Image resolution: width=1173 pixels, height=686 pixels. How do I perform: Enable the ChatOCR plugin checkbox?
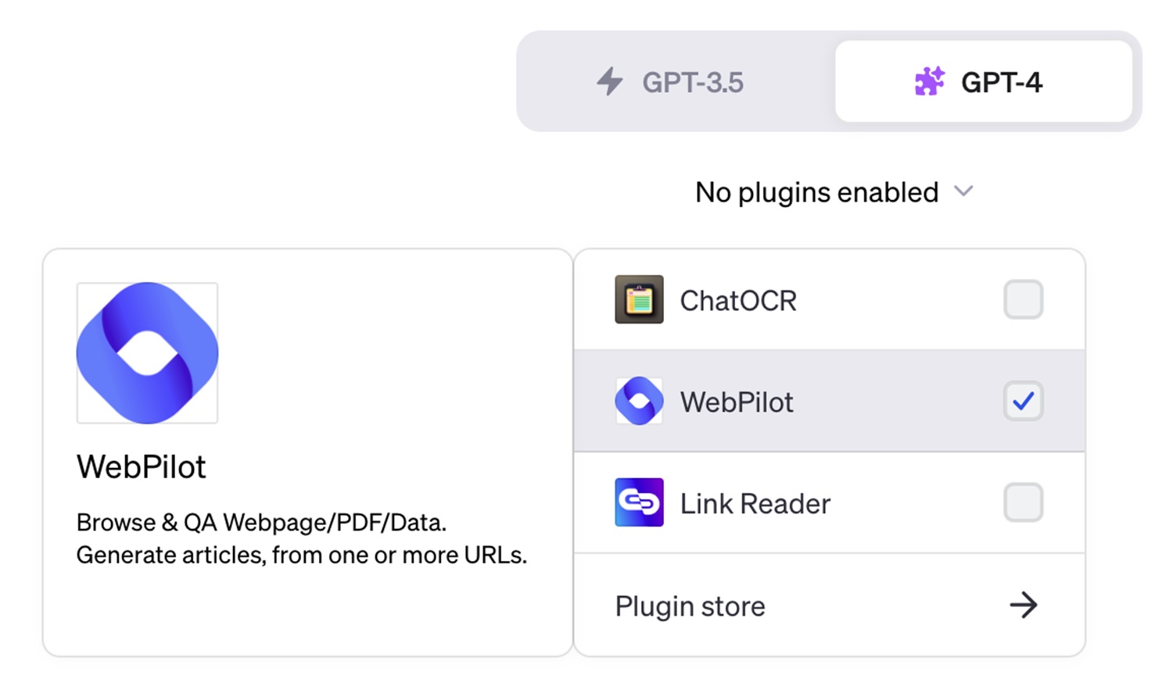tap(1023, 299)
